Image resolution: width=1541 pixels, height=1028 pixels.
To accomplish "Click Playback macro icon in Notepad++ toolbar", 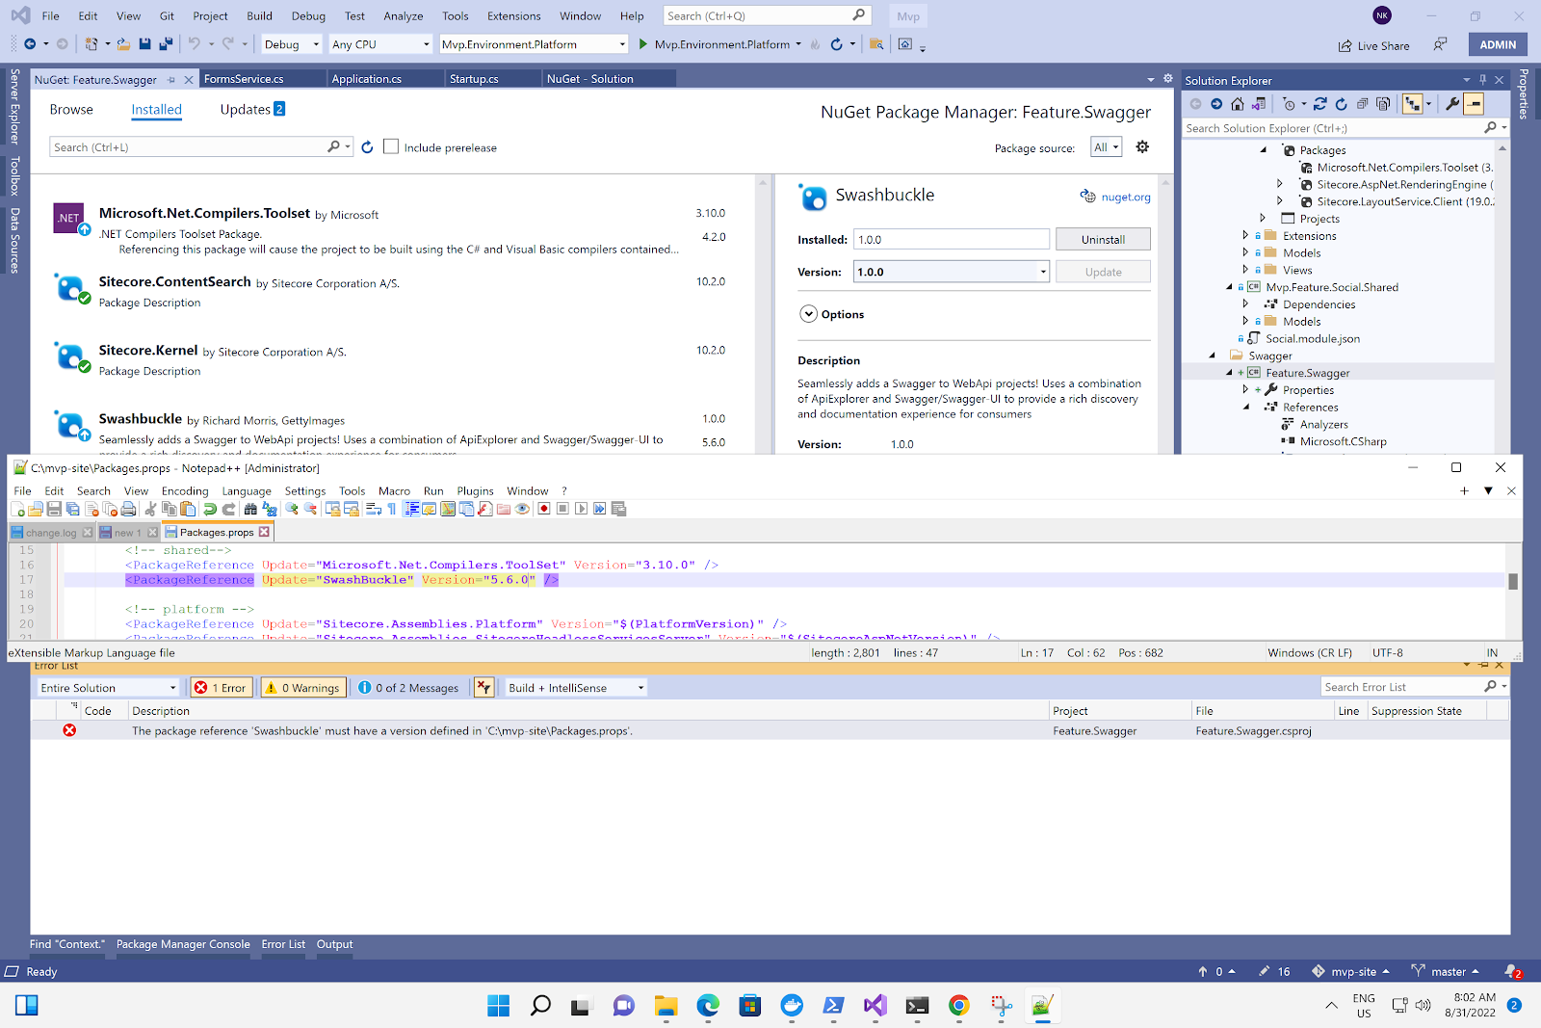I will pos(581,509).
